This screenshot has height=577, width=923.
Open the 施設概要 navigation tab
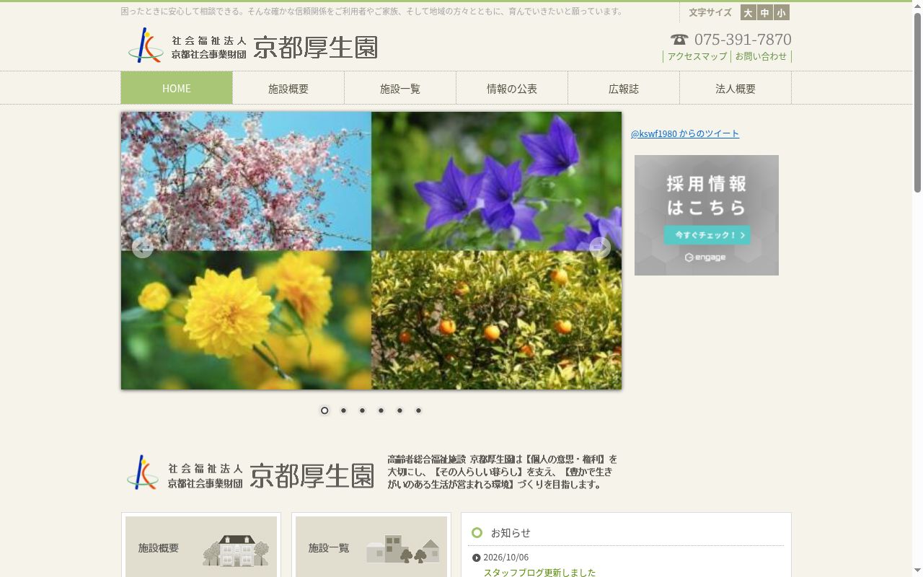(x=288, y=88)
